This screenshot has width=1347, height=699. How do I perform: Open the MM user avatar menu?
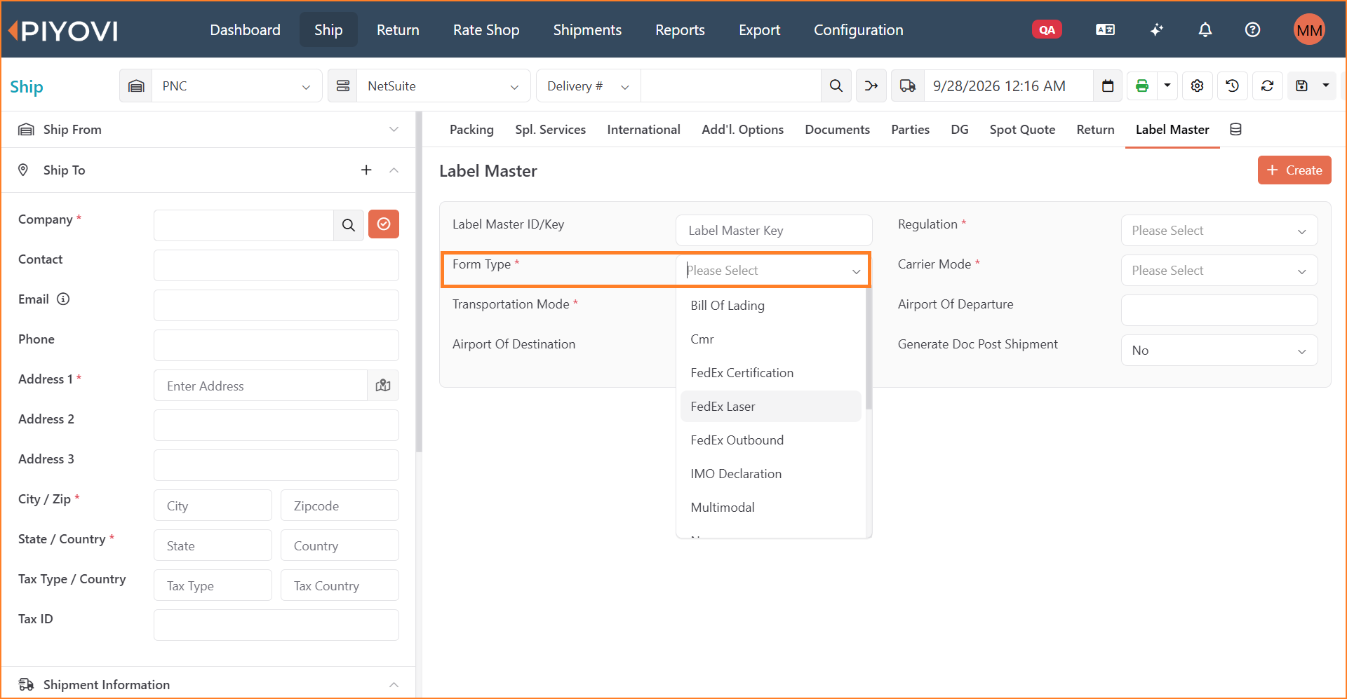coord(1309,29)
